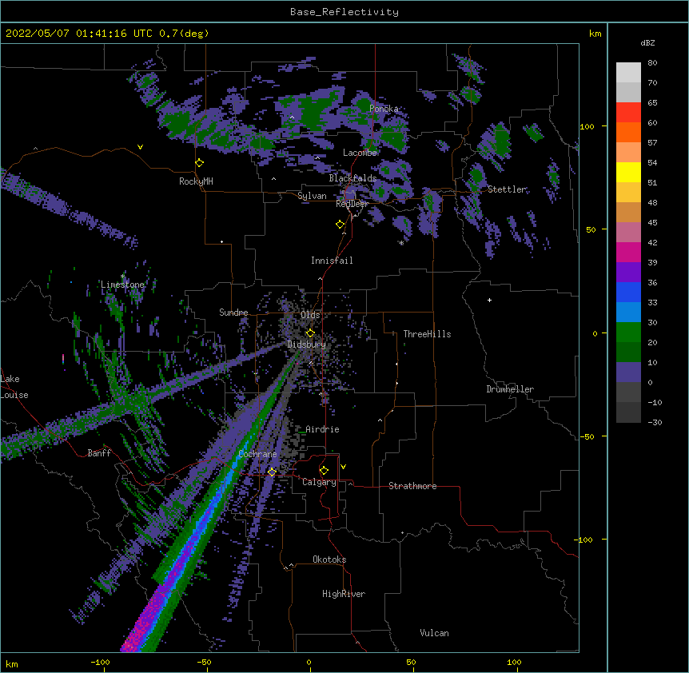The image size is (689, 673).
Task: Click the Stettler town label
Action: tap(507, 189)
